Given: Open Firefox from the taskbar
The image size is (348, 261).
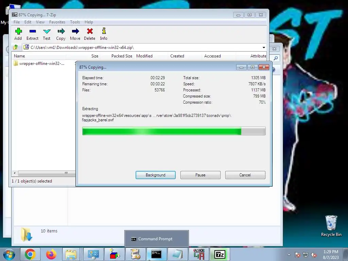Looking at the screenshot, I should (x=51, y=254).
